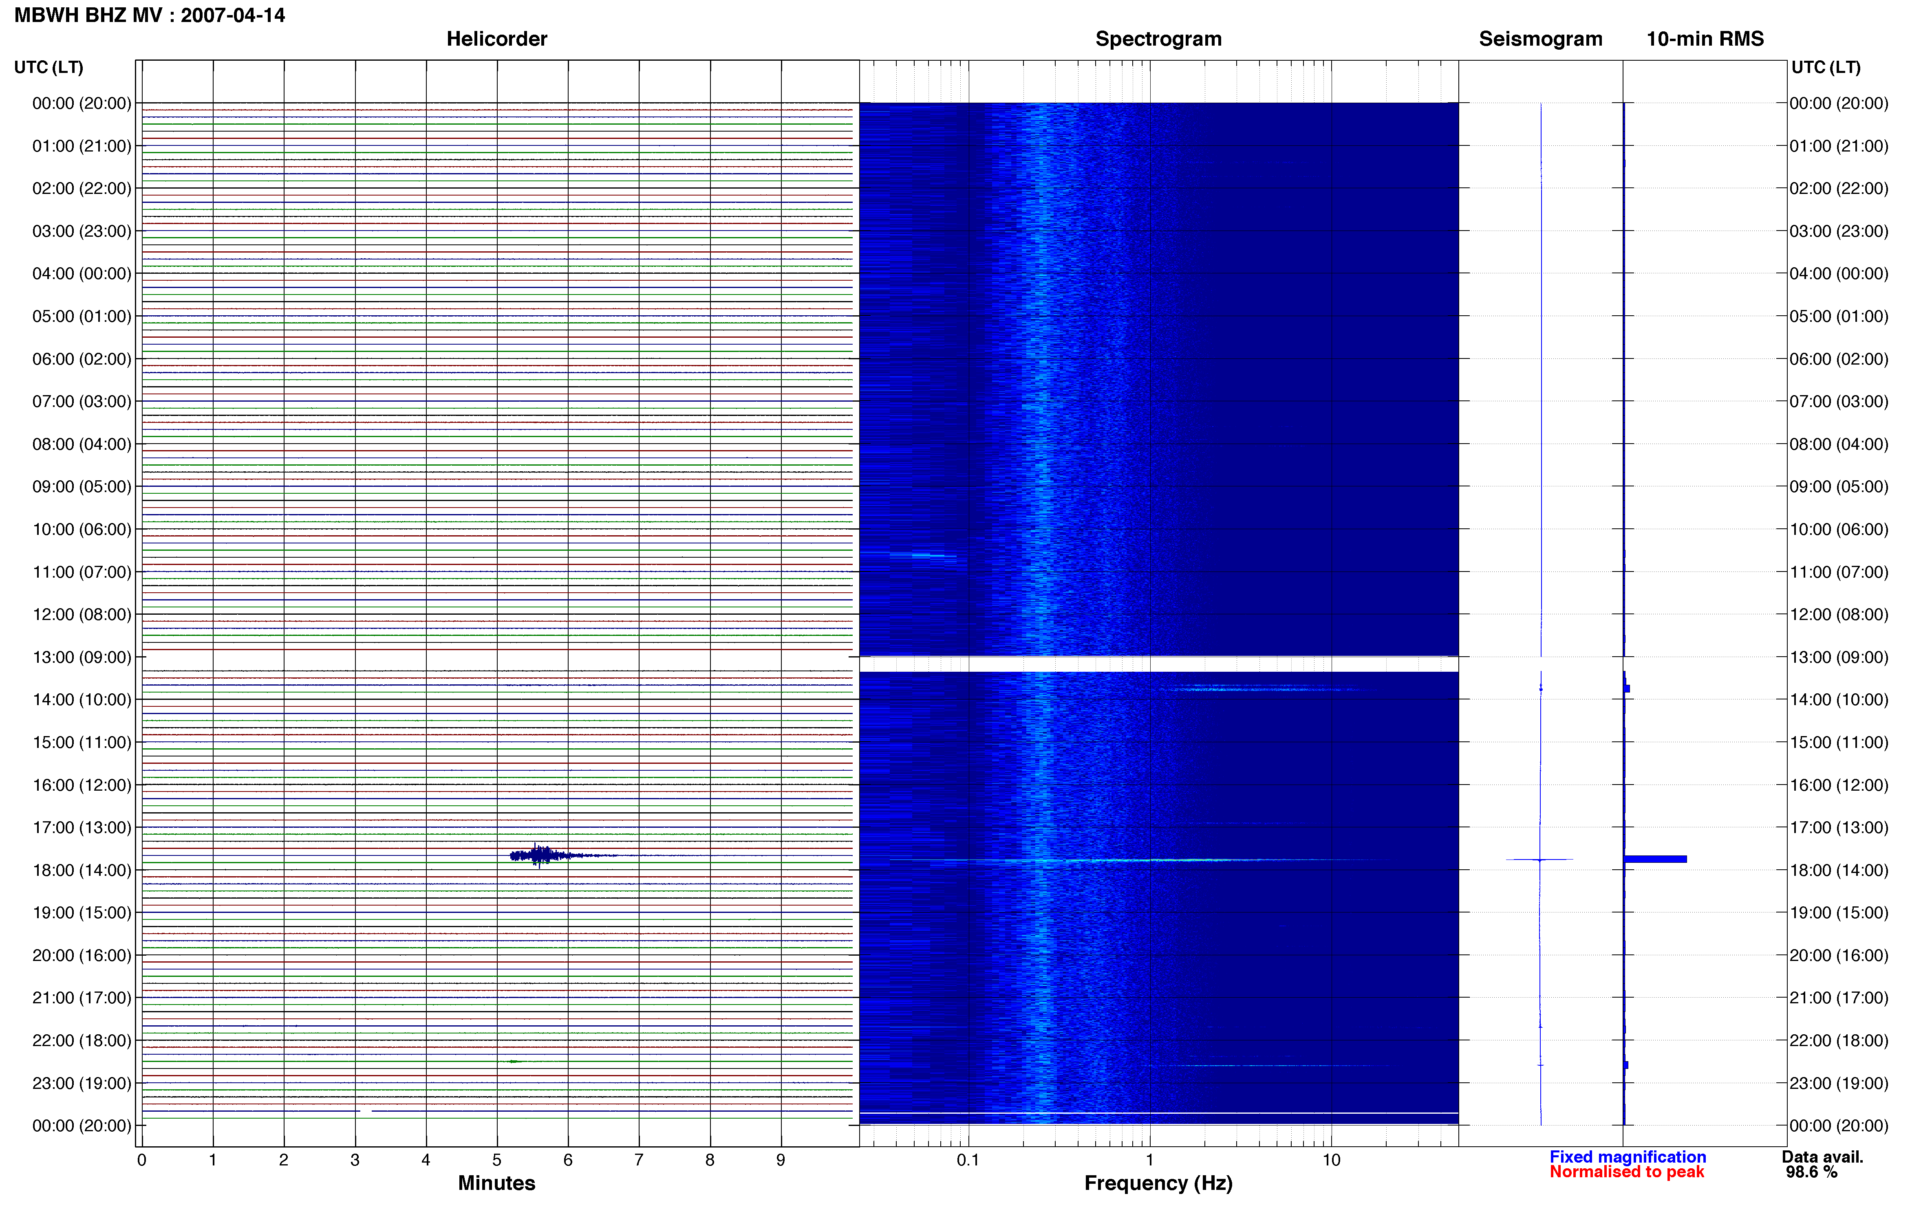The width and height of the screenshot is (1932, 1207).
Task: Click the seismogram spike near 17:45
Action: [1540, 860]
